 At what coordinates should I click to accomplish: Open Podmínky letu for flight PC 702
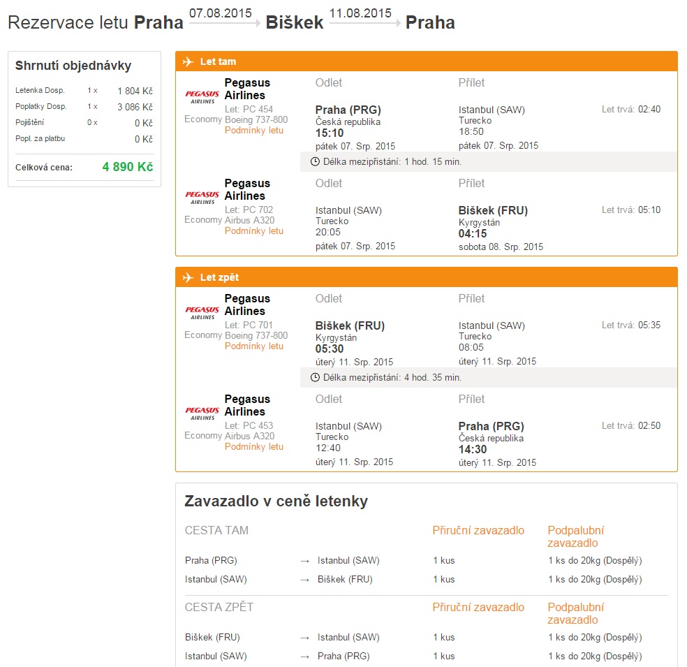[x=254, y=230]
